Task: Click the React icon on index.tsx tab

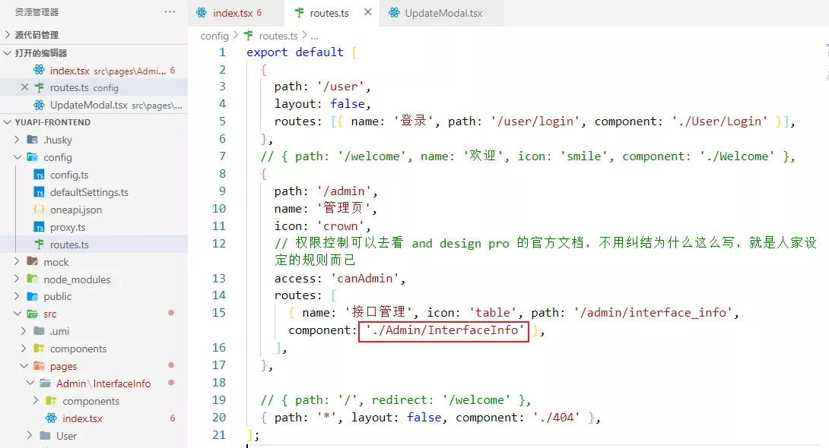Action: 202,13
